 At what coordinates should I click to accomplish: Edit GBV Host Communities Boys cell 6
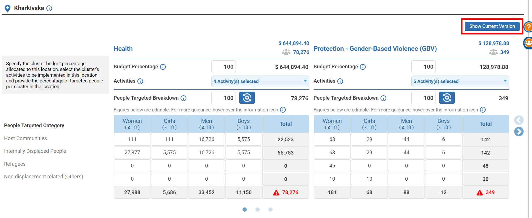tap(444, 139)
